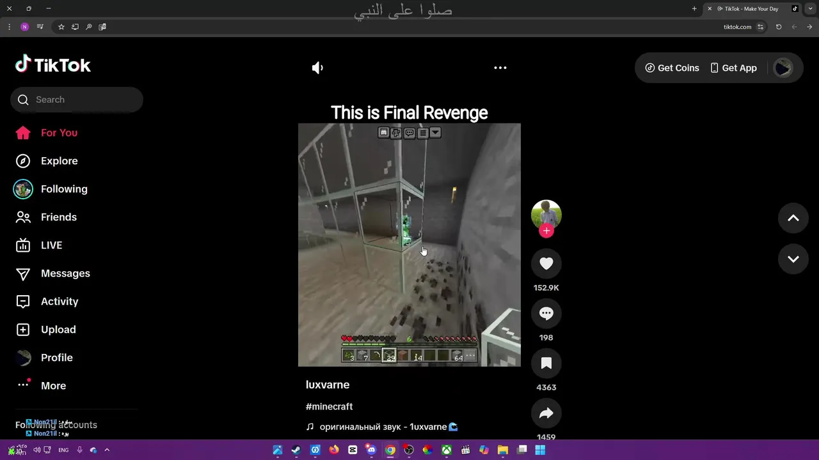
Task: Follow creator with the red plus badge
Action: pyautogui.click(x=546, y=231)
